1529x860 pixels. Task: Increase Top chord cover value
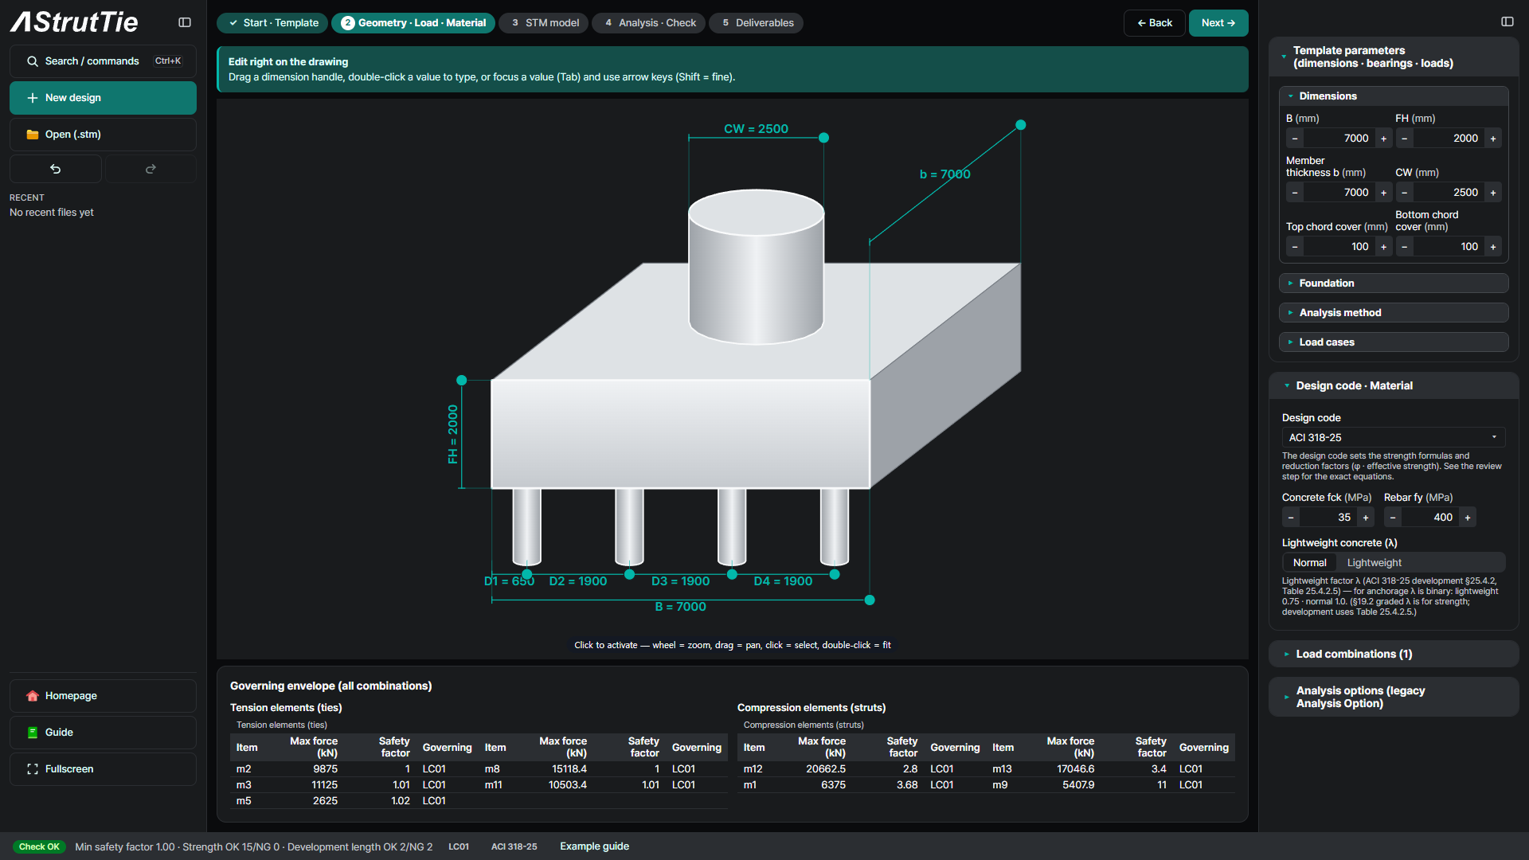(1384, 247)
